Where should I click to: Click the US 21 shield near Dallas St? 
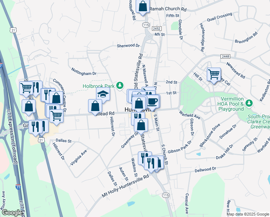41,140
